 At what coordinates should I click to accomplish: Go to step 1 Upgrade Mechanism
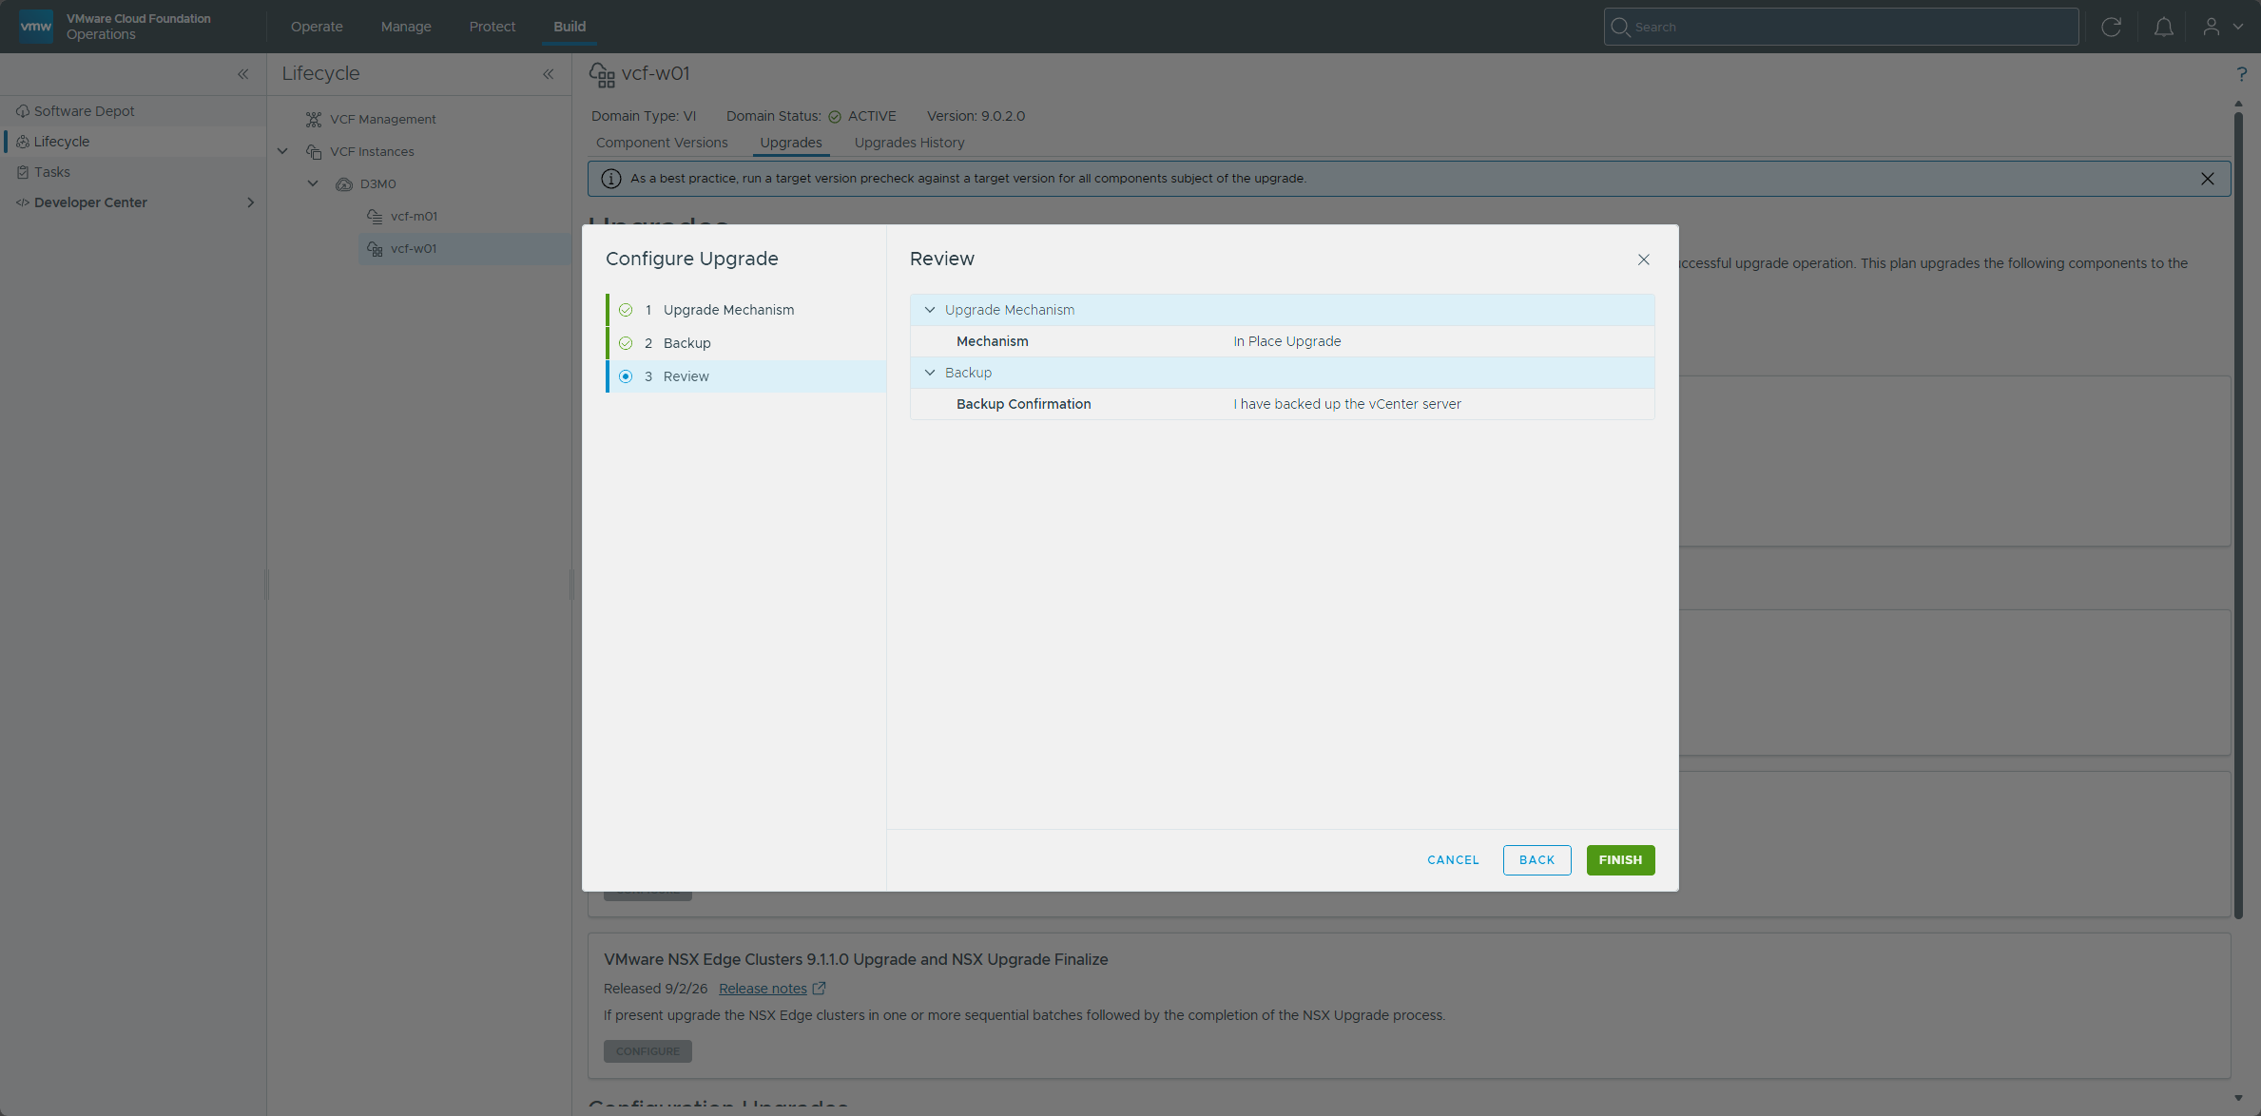click(746, 310)
